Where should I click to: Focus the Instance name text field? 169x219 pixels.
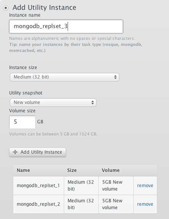coord(66,27)
